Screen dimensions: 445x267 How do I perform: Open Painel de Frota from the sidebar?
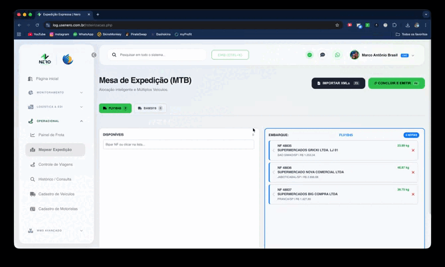click(x=51, y=135)
